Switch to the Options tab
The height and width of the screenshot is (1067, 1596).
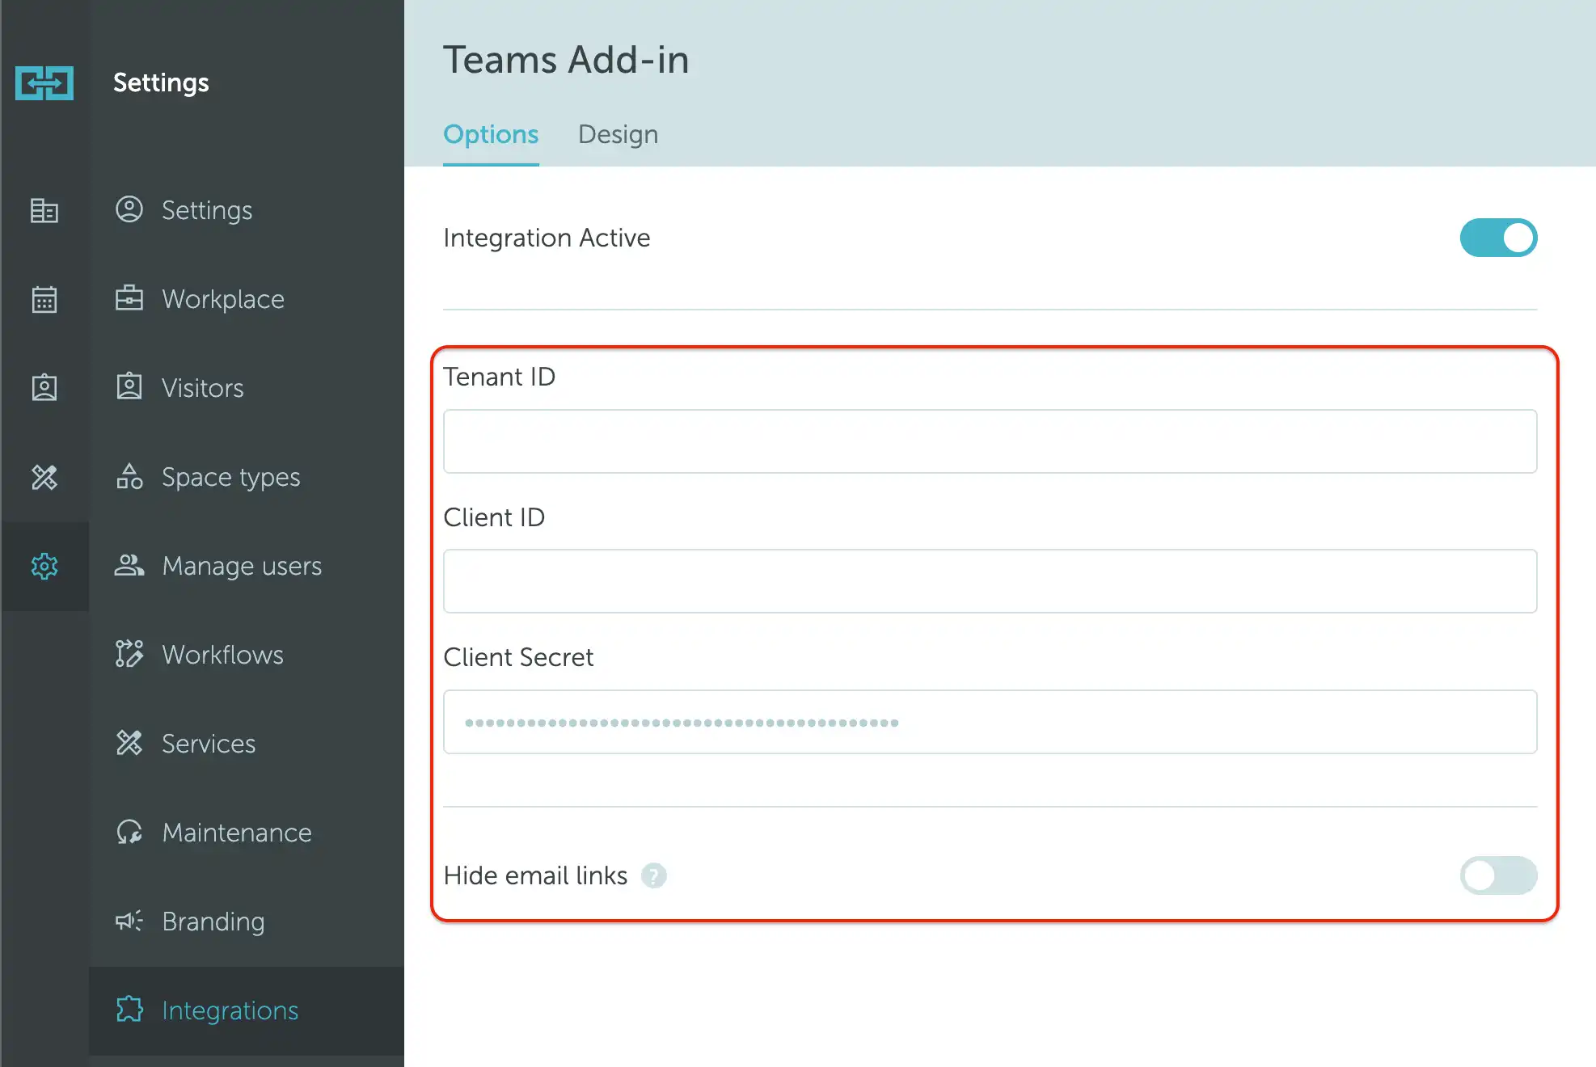[x=491, y=134]
